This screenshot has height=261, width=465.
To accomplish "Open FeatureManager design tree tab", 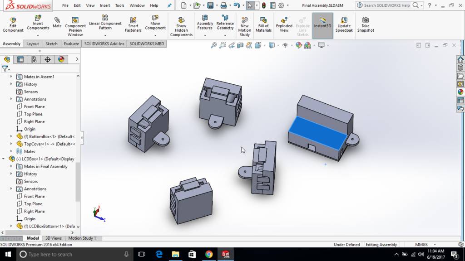I will (x=7, y=59).
